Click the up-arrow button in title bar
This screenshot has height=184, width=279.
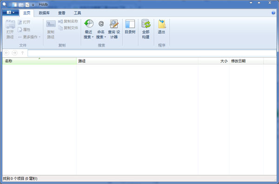tap(259, 3)
